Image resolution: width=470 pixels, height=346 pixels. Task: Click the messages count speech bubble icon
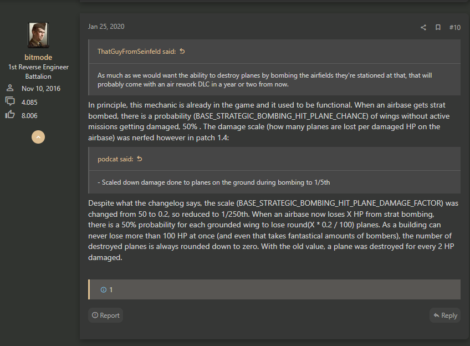10,101
